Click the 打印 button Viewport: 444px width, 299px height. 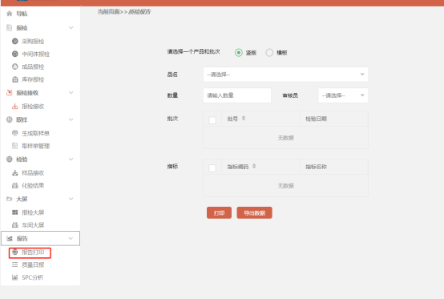point(219,212)
